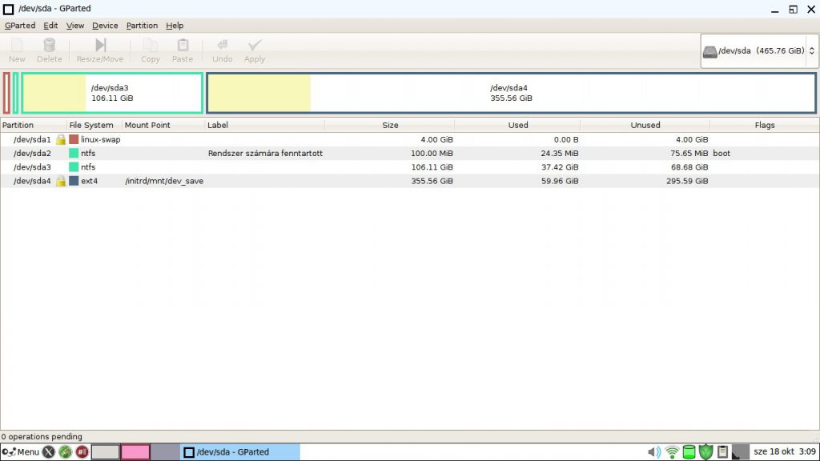The image size is (820, 461).
Task: Open the taskbar Menu button
Action: click(x=20, y=451)
